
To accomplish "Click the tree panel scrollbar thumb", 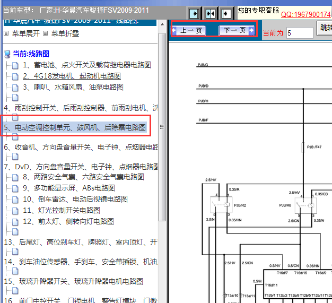I will [x=162, y=127].
